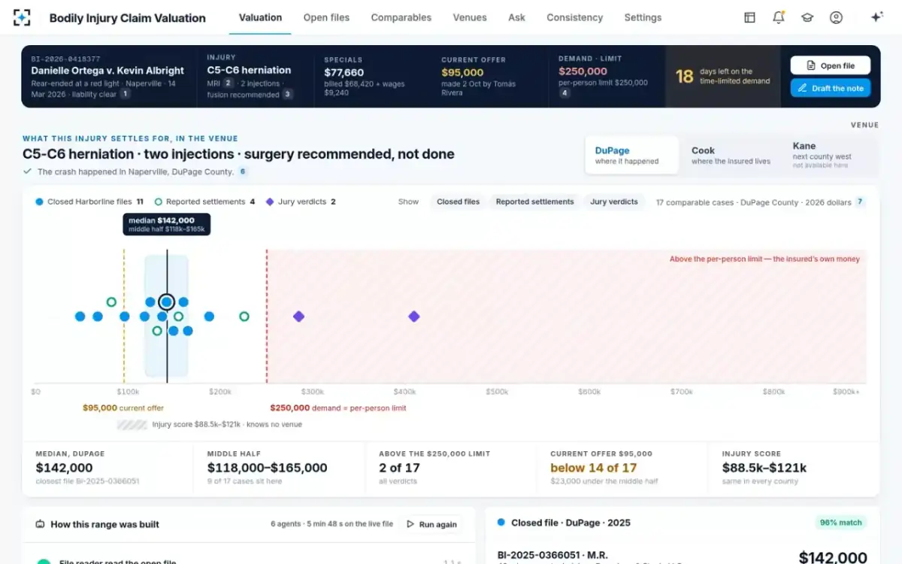Click the graduation cap learning icon
The width and height of the screenshot is (902, 564).
point(807,17)
